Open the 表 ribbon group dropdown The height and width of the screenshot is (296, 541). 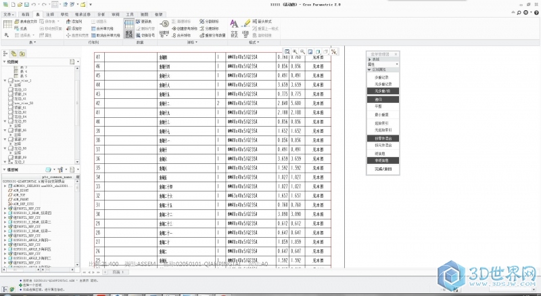pyautogui.click(x=32, y=42)
